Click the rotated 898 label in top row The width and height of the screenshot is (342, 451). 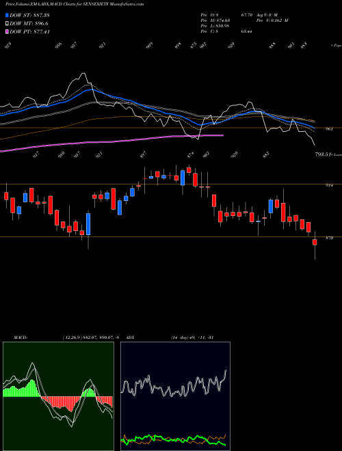pyautogui.click(x=179, y=45)
